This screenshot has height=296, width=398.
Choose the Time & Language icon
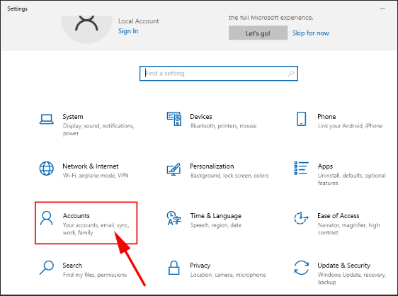coord(174,218)
